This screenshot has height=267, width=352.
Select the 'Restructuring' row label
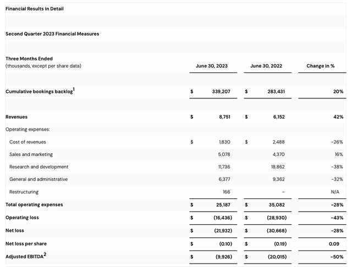click(24, 192)
